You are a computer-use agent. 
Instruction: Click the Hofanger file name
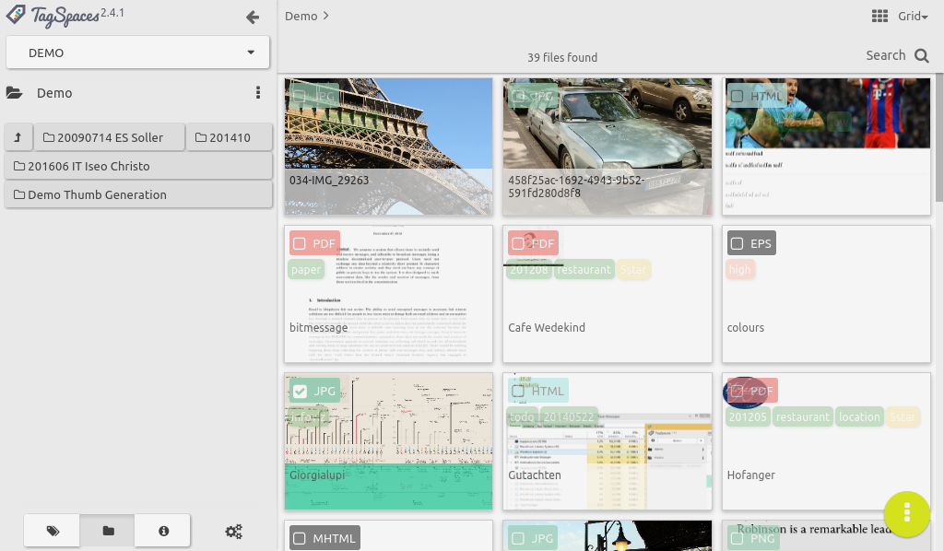click(x=750, y=475)
